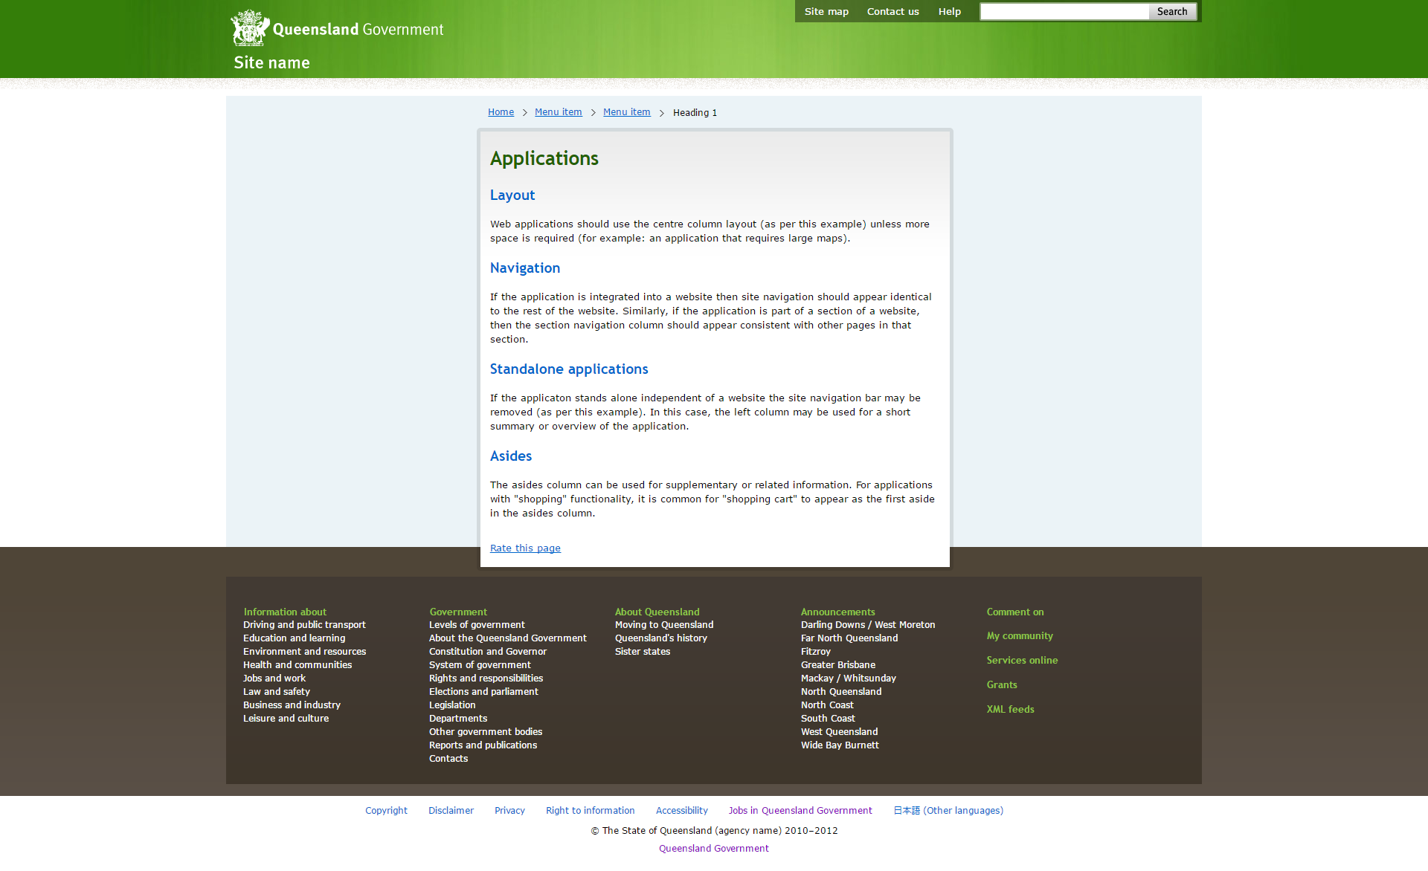
Task: Visit Moving to Queensland link
Action: [x=664, y=625]
